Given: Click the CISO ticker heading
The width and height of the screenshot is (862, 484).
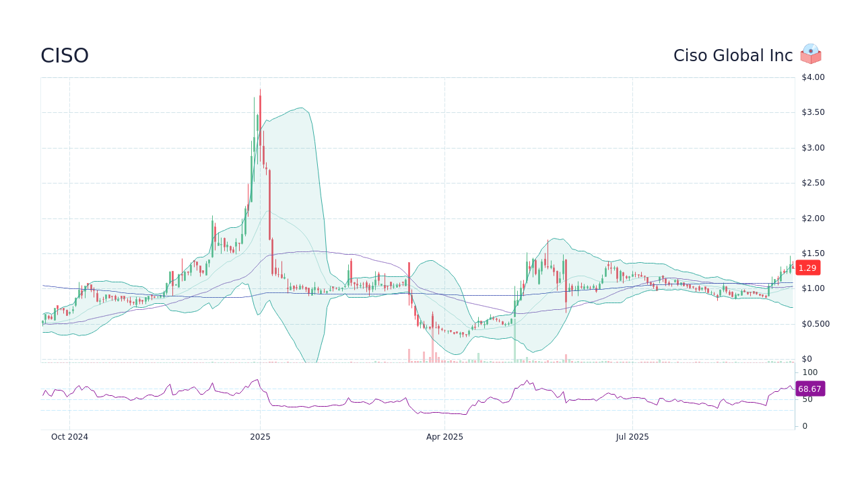Looking at the screenshot, I should pos(65,55).
